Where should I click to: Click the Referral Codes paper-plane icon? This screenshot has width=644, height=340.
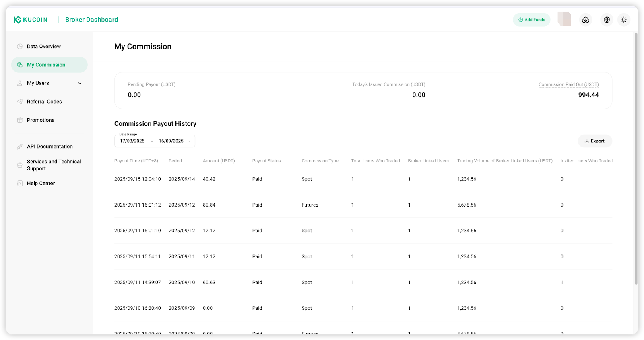(20, 102)
